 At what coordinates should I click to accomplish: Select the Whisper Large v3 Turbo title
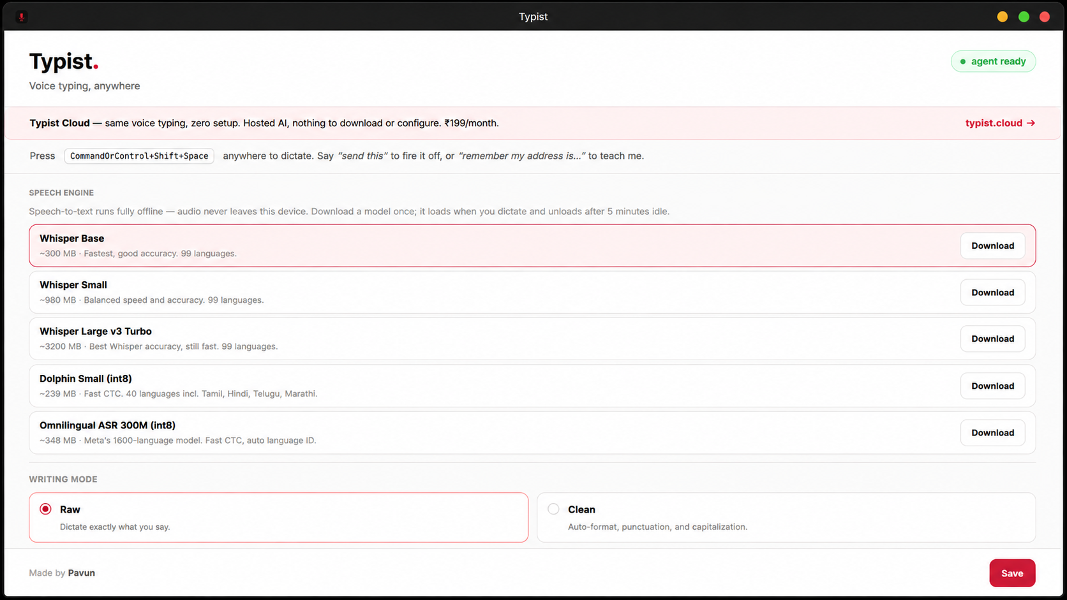tap(96, 332)
